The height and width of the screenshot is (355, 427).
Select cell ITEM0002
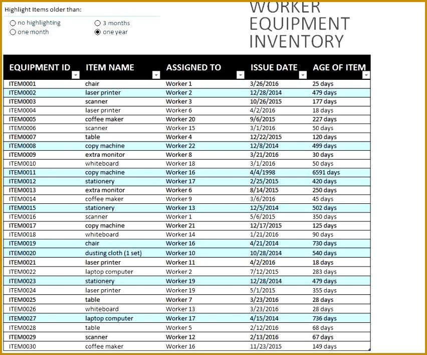[23, 93]
